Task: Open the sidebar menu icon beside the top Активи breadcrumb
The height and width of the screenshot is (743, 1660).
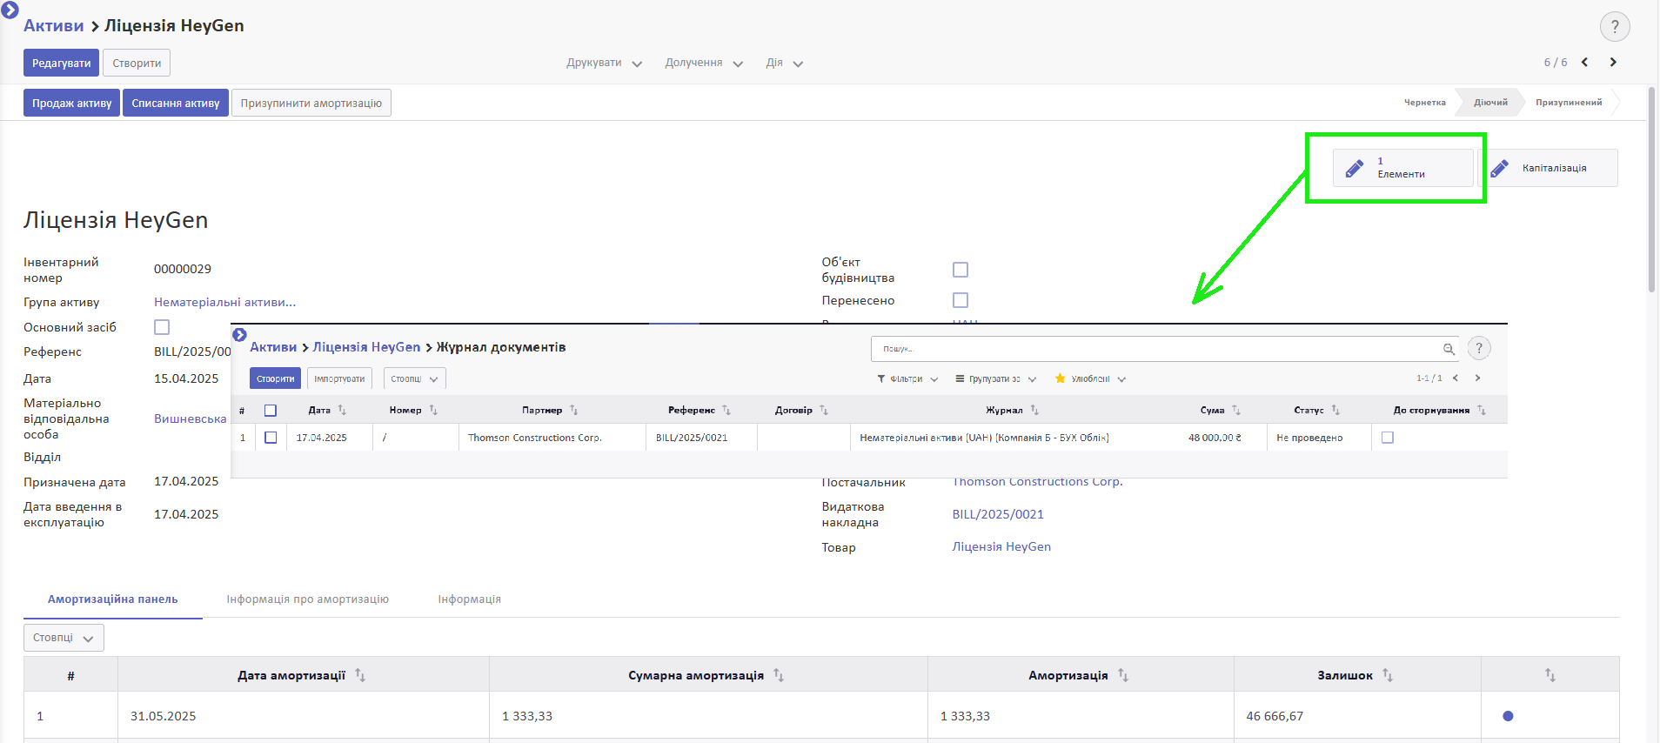Action: tap(10, 10)
